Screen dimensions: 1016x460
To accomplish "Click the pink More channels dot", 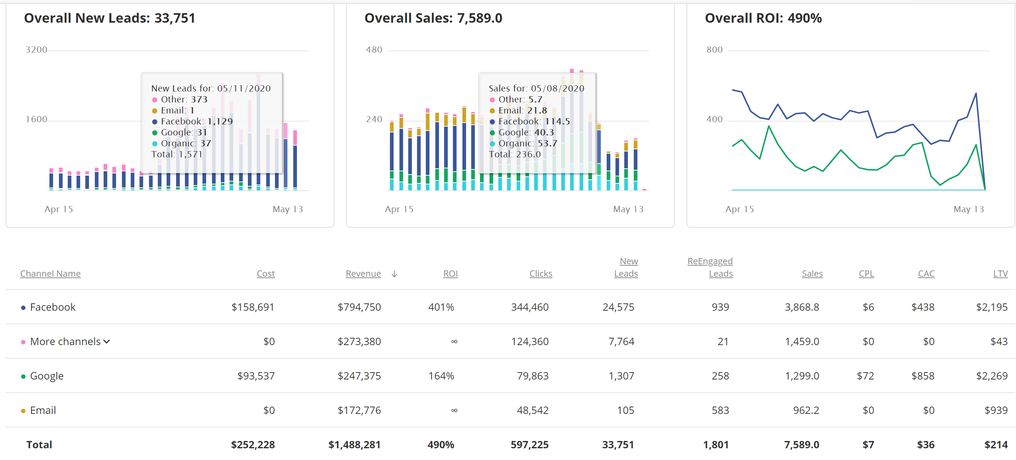I will coord(23,342).
